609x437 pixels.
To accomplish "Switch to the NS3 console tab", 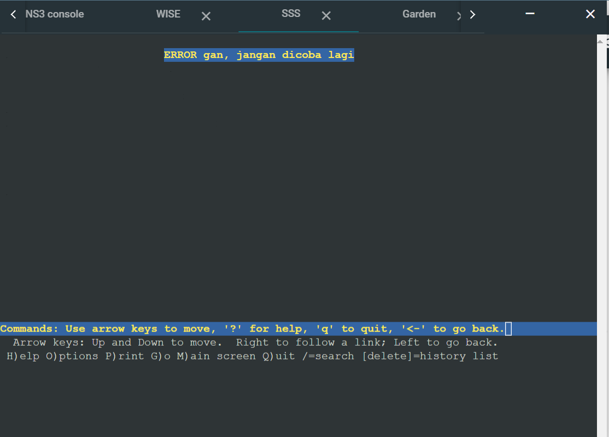I will (x=55, y=14).
